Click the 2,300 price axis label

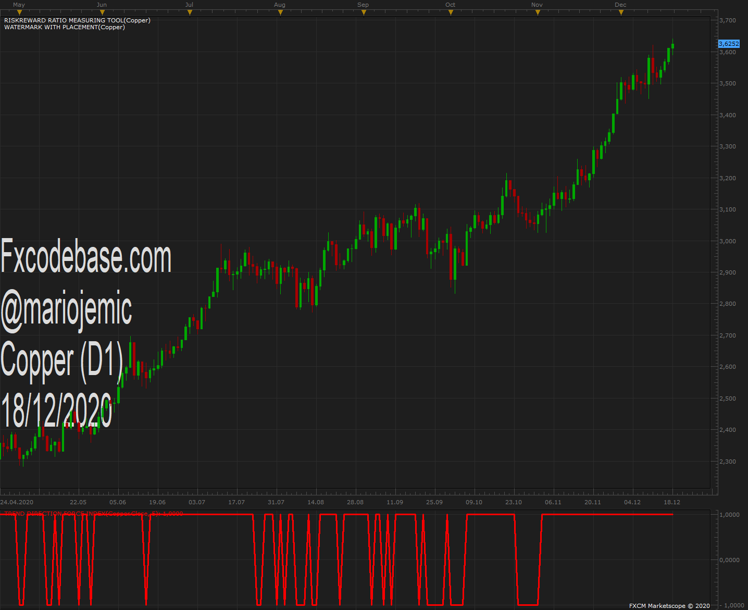click(x=728, y=462)
